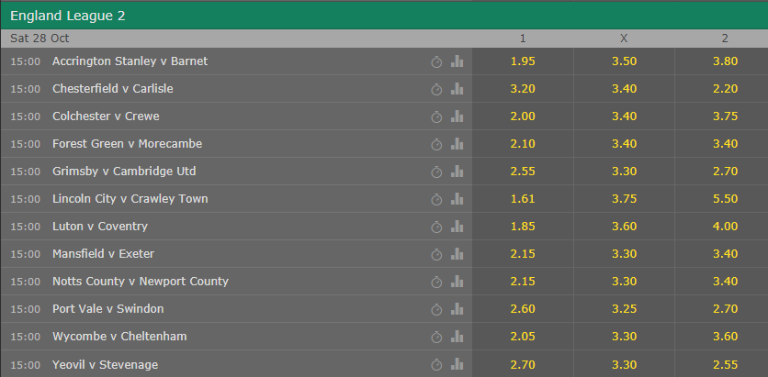This screenshot has height=377, width=768.
Task: Click stopwatch icon for Lincoln City v Crawley Town
Action: pyautogui.click(x=436, y=199)
